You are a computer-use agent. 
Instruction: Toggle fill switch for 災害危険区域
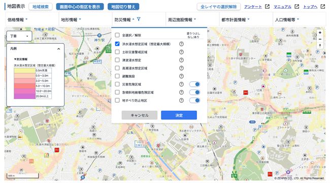194,84
